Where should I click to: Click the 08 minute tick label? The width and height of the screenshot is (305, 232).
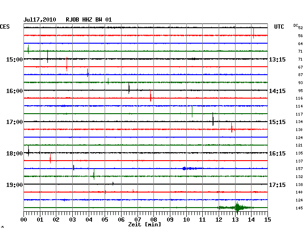153,219
